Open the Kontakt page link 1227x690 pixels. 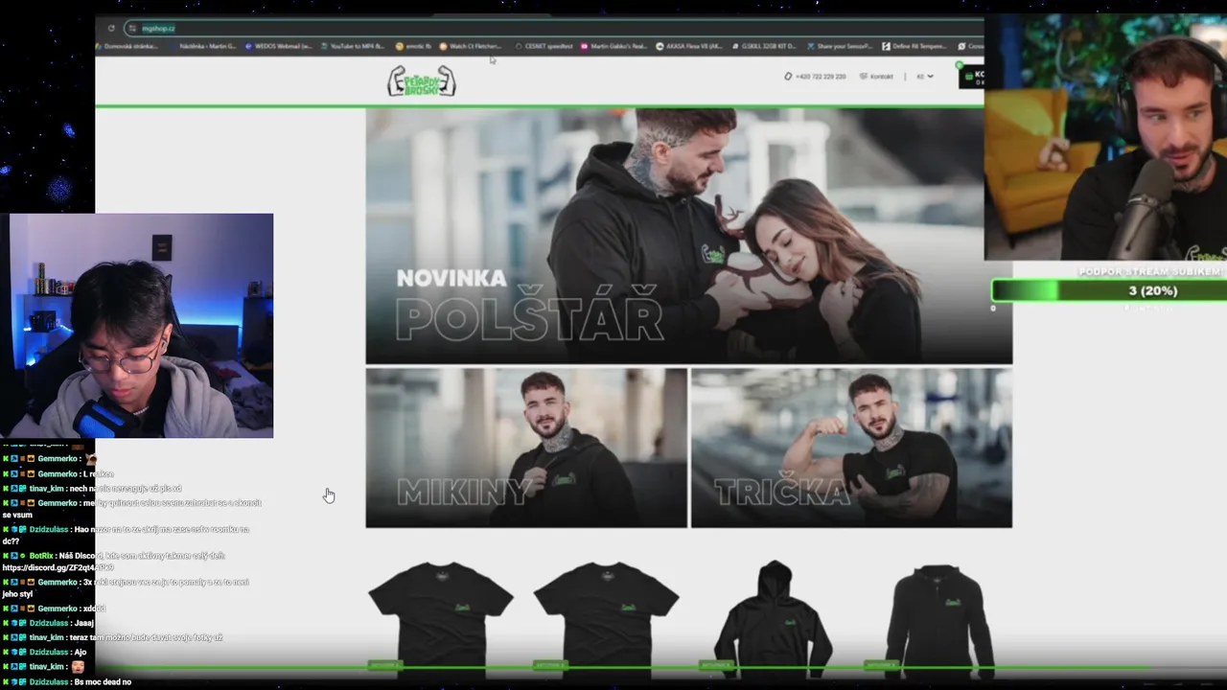click(876, 77)
